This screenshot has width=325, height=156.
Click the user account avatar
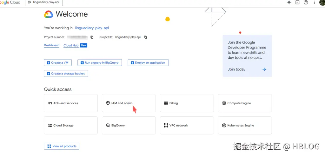pos(322,3)
